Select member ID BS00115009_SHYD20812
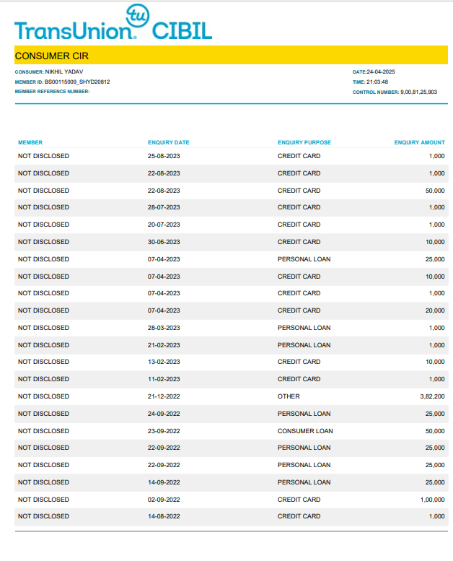 pyautogui.click(x=77, y=82)
